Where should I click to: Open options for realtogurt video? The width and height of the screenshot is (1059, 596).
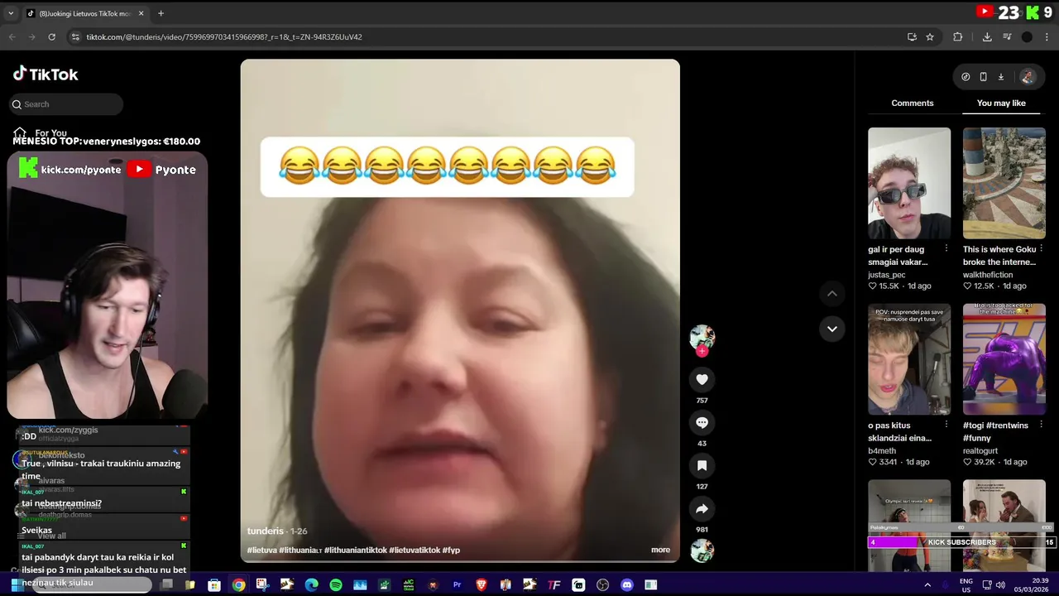[x=1041, y=425]
